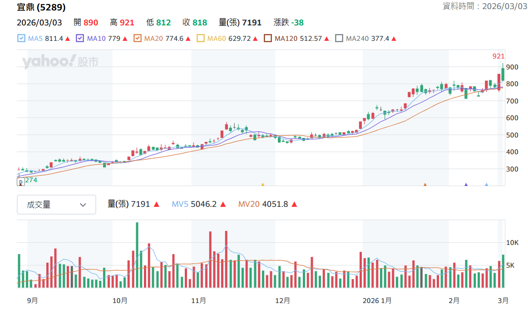
Task: Click the purple triangle marker in February
Action: [x=466, y=185]
